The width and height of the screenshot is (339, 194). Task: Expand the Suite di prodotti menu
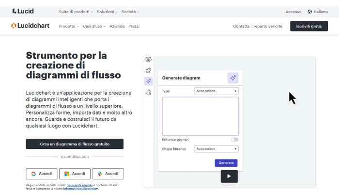(x=76, y=12)
